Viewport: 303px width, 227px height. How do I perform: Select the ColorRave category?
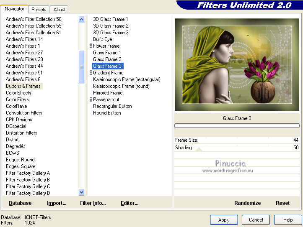click(x=16, y=106)
